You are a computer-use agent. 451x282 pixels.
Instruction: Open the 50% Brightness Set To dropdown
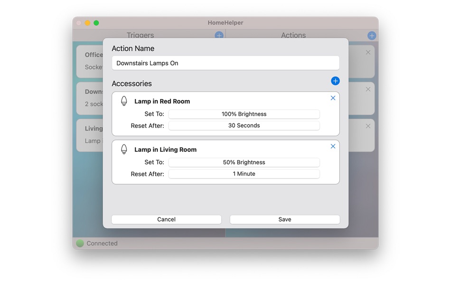click(x=244, y=162)
